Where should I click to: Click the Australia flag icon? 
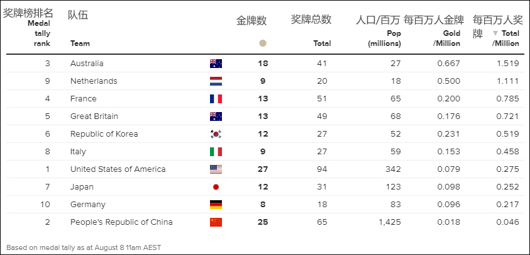click(216, 64)
